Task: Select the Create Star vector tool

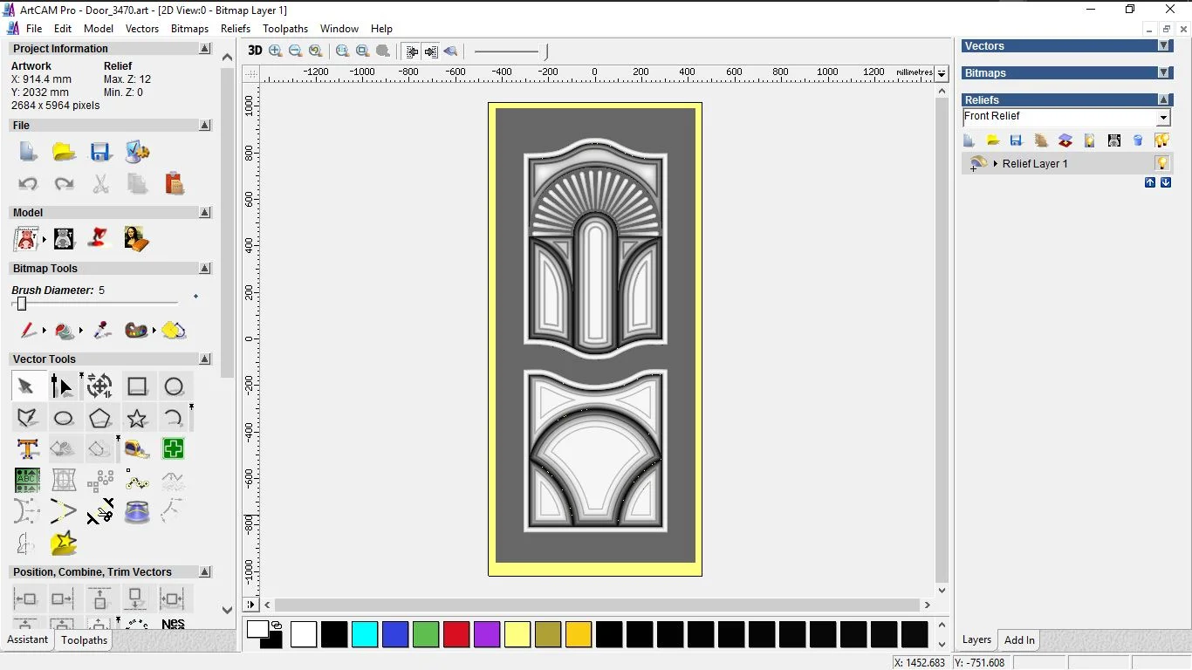Action: 137,419
